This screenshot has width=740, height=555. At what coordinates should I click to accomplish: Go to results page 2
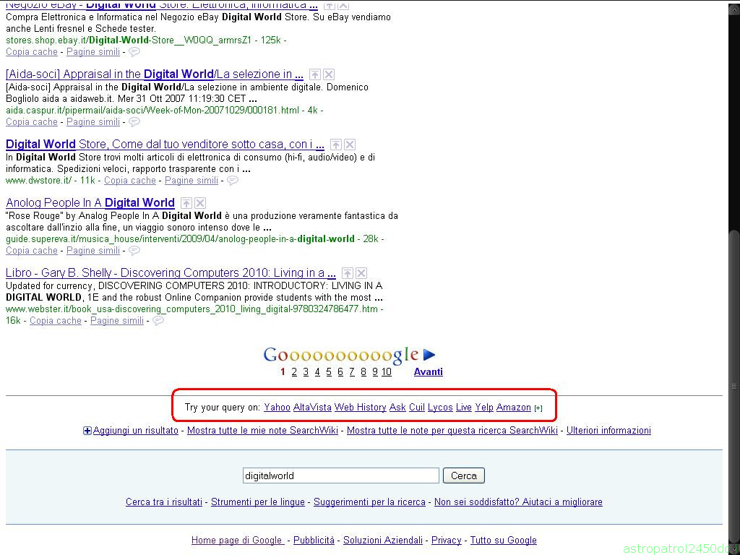tap(294, 372)
